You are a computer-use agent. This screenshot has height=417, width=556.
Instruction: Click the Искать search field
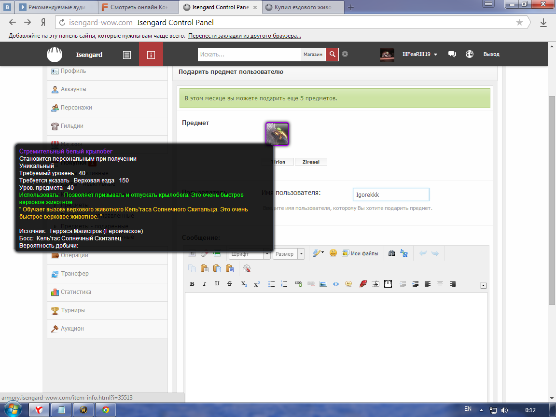pyautogui.click(x=249, y=54)
